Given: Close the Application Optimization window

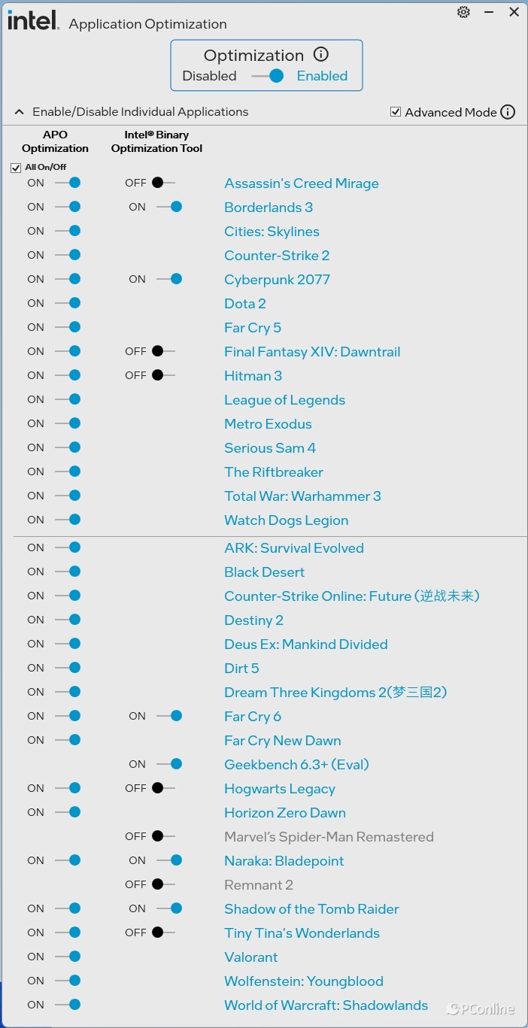Looking at the screenshot, I should click(514, 12).
